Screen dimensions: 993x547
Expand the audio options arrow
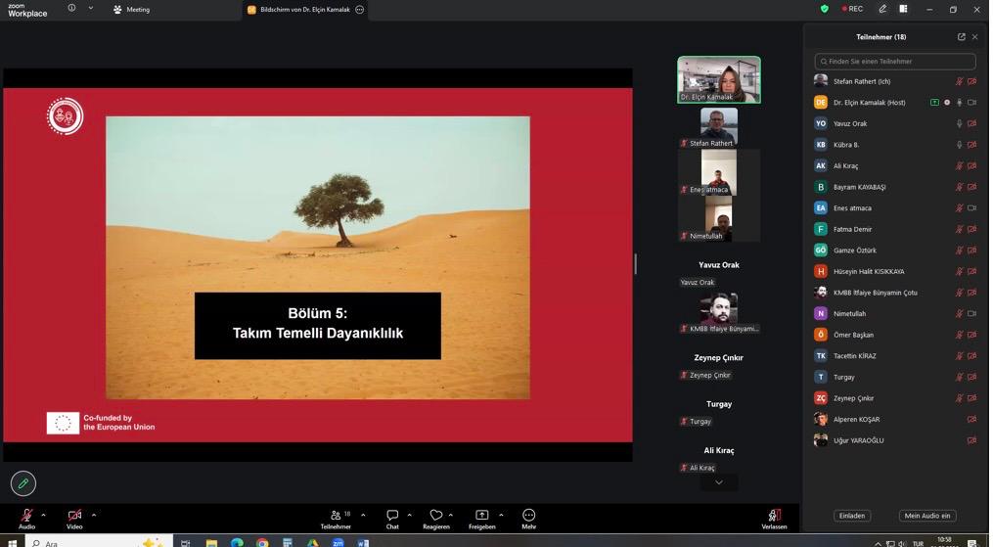[43, 515]
